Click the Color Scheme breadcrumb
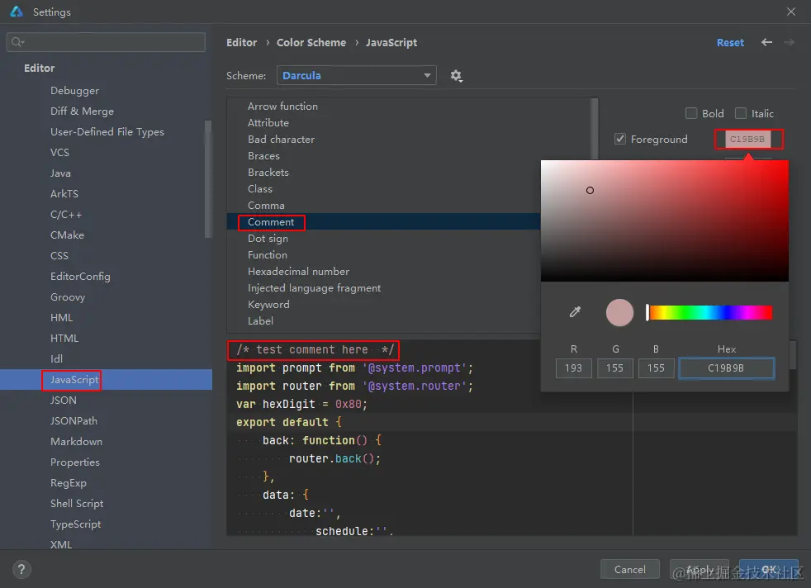Viewport: 811px width, 588px height. [x=311, y=42]
